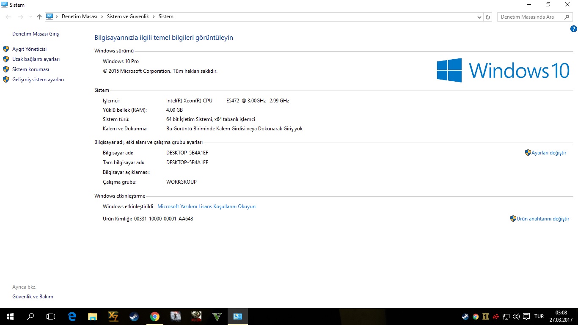The height and width of the screenshot is (325, 578).
Task: Open the Action Center notification icon
Action: coord(526,317)
